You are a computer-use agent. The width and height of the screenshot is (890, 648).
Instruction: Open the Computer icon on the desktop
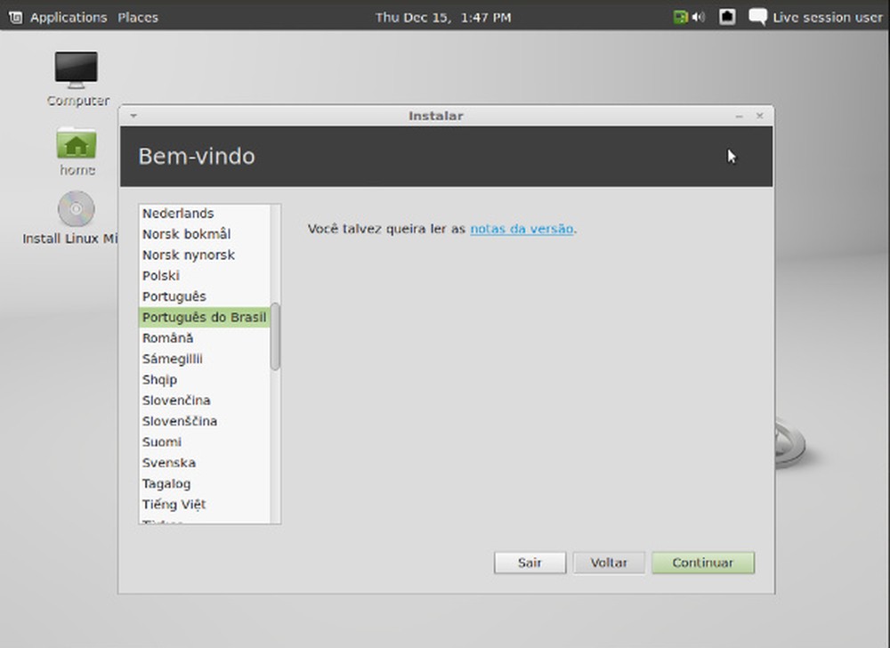coord(76,71)
